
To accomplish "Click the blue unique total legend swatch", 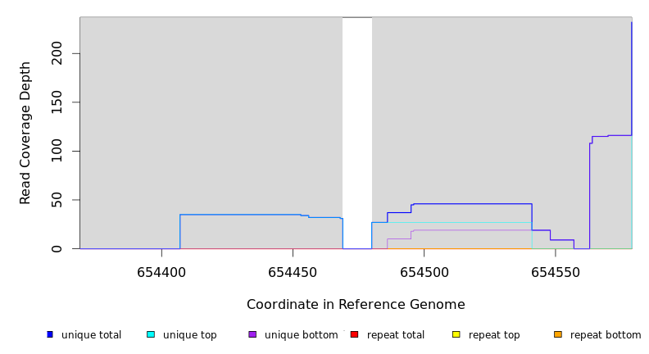I will (x=50, y=334).
